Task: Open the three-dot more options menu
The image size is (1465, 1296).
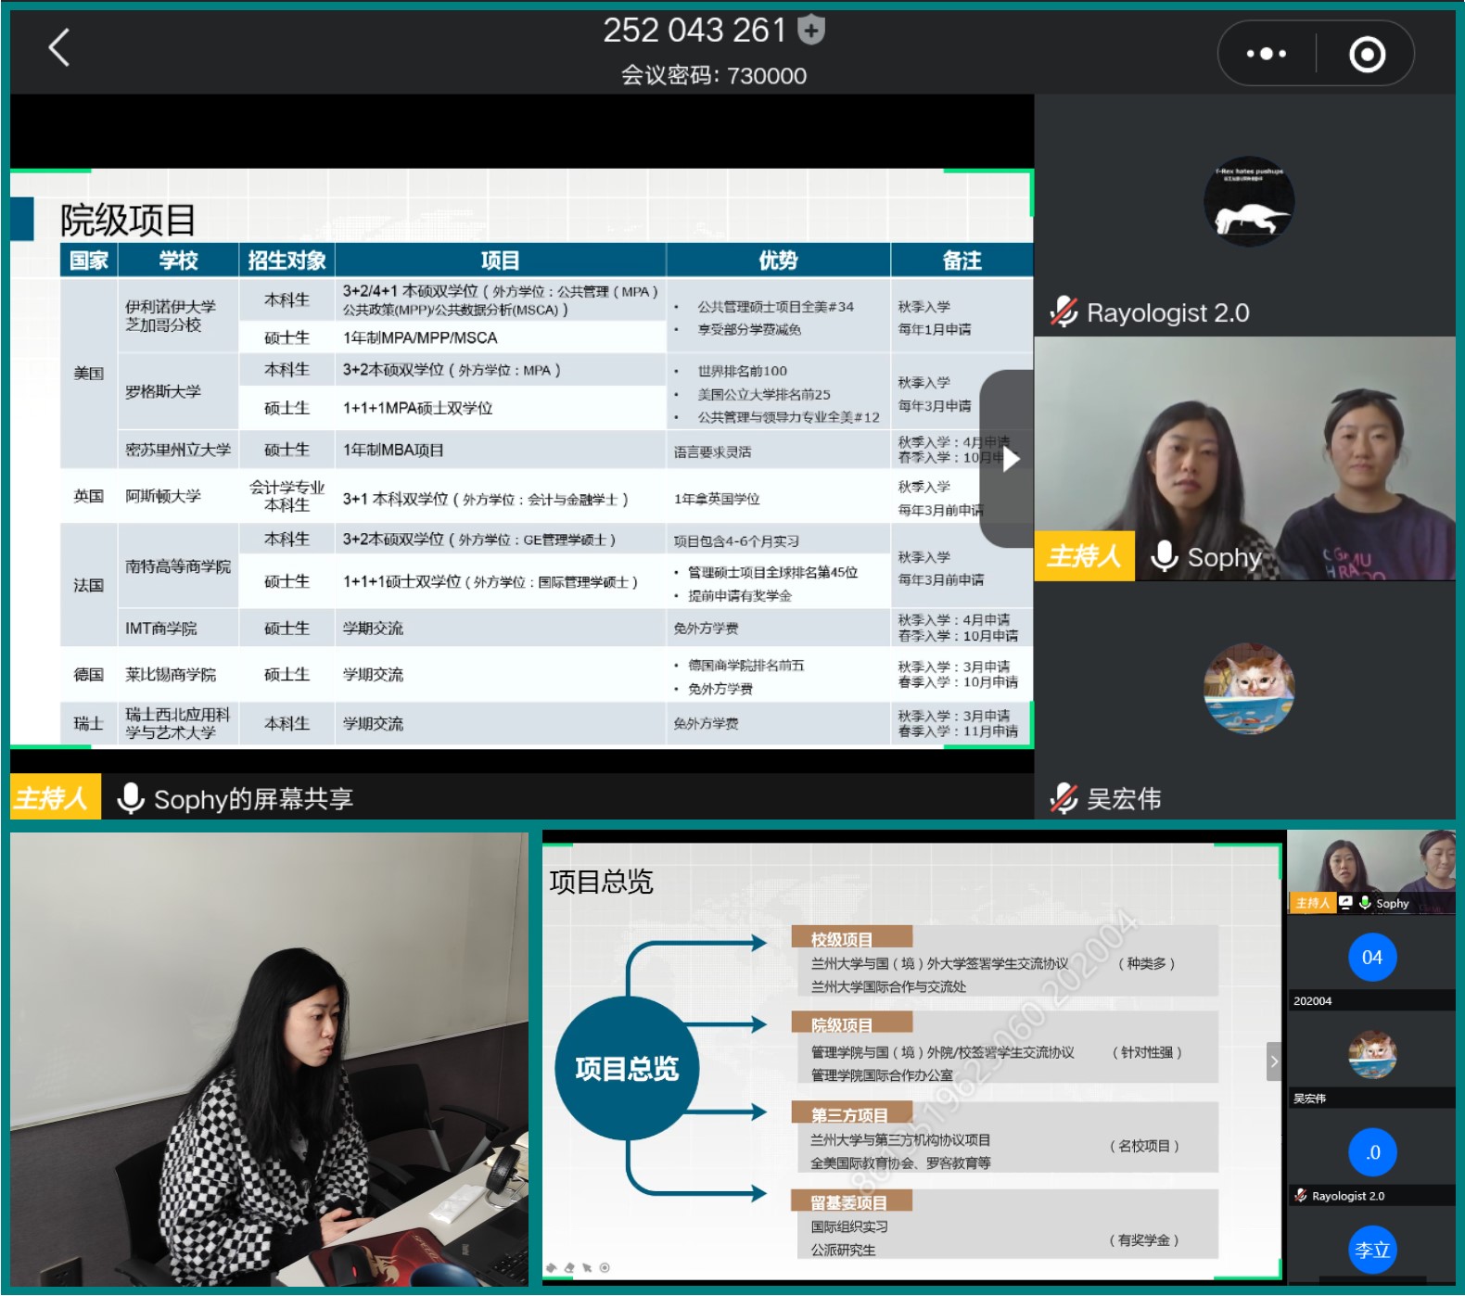Action: [x=1266, y=54]
